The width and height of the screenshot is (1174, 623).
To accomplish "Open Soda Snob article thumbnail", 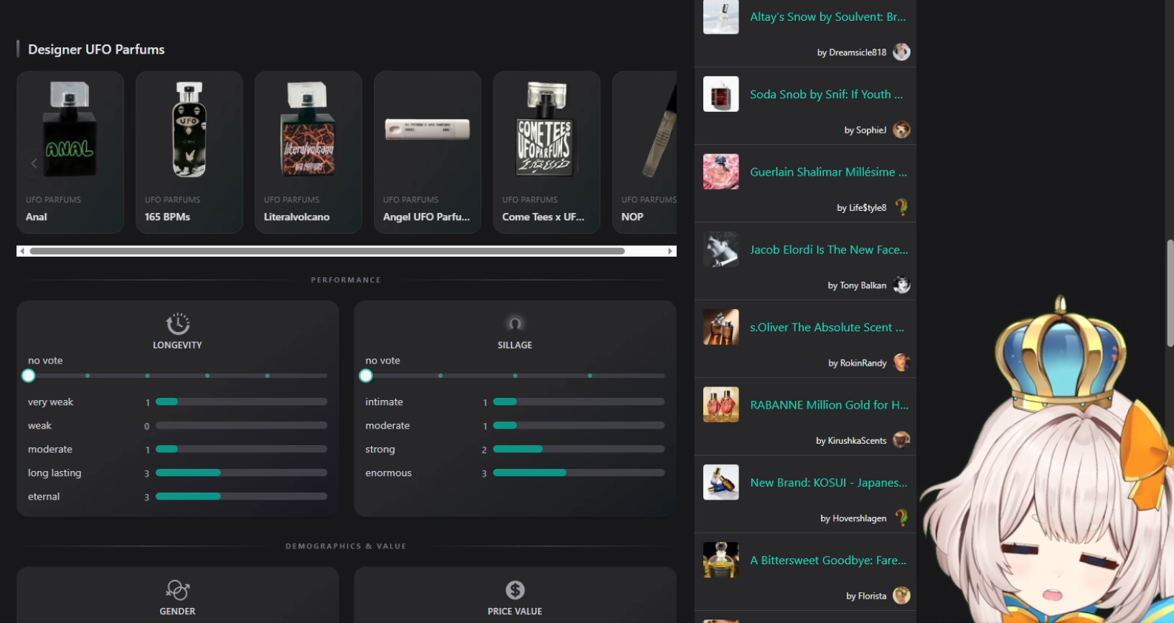I will point(721,94).
